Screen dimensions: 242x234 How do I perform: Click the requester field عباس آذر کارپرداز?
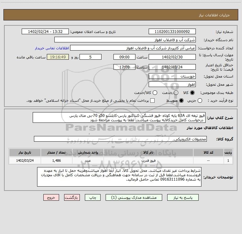(x=133, y=48)
